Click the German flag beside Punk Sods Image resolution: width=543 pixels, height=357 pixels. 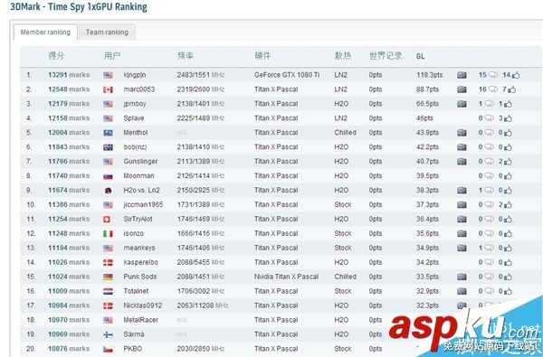[x=108, y=277]
